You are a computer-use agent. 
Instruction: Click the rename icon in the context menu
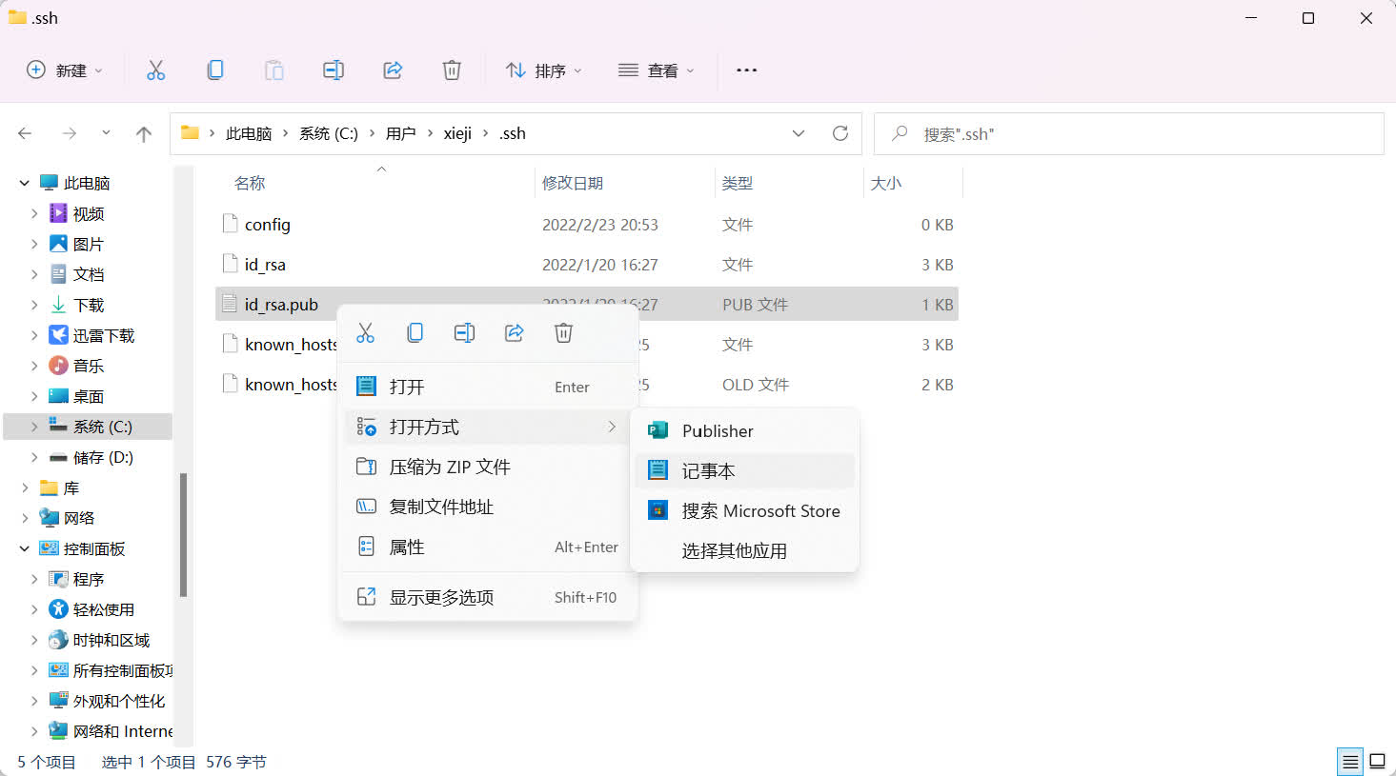pyautogui.click(x=465, y=333)
